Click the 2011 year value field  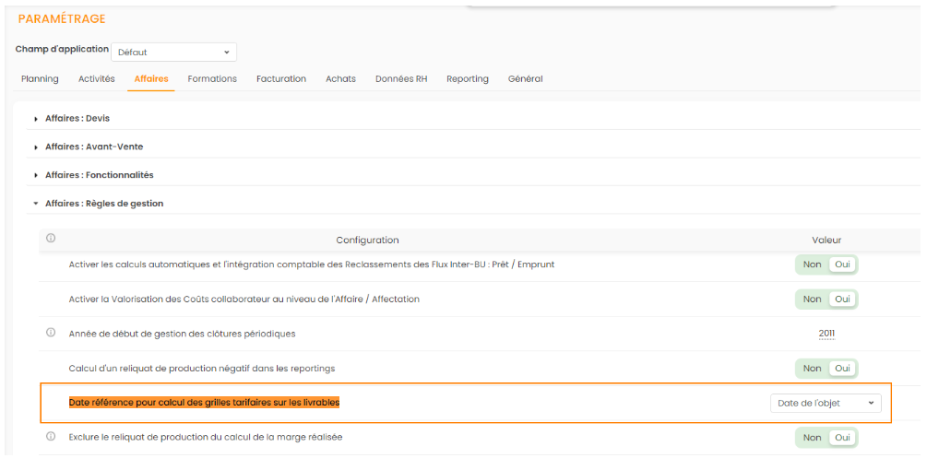click(x=826, y=334)
